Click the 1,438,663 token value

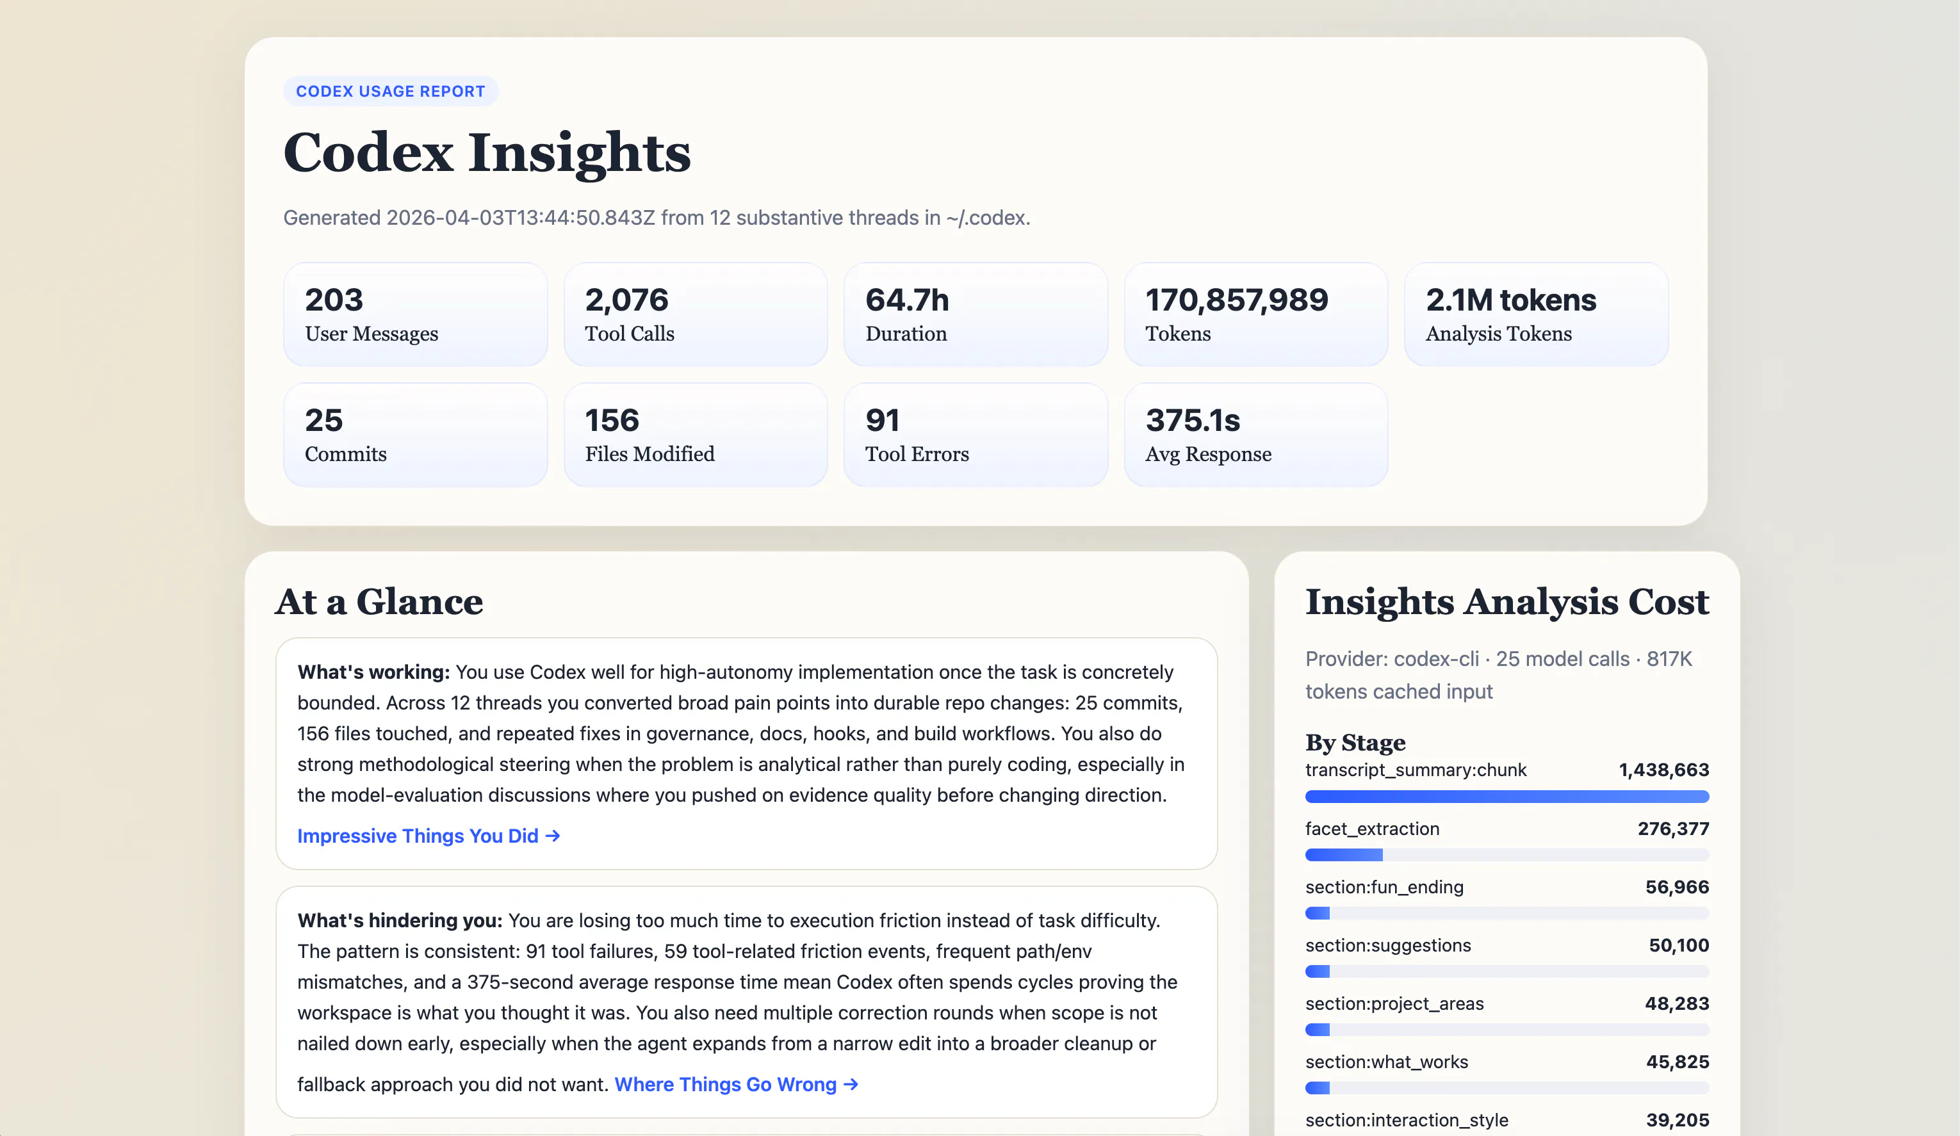click(1663, 770)
